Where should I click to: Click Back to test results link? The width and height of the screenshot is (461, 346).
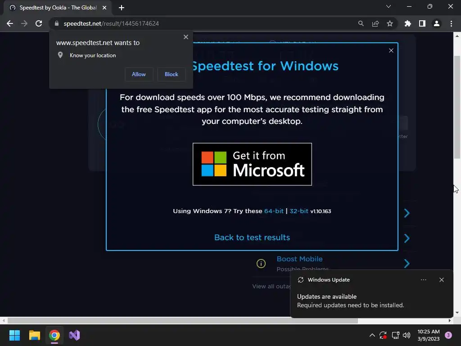(x=252, y=237)
